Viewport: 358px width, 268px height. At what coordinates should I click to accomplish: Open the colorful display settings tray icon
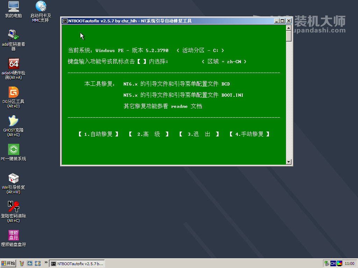[x=339, y=263]
